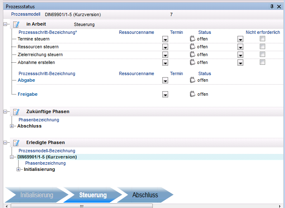Click status icon in 'Ressourcen steuern' row
Image resolution: width=285 pixels, height=208 pixels.
click(x=192, y=47)
